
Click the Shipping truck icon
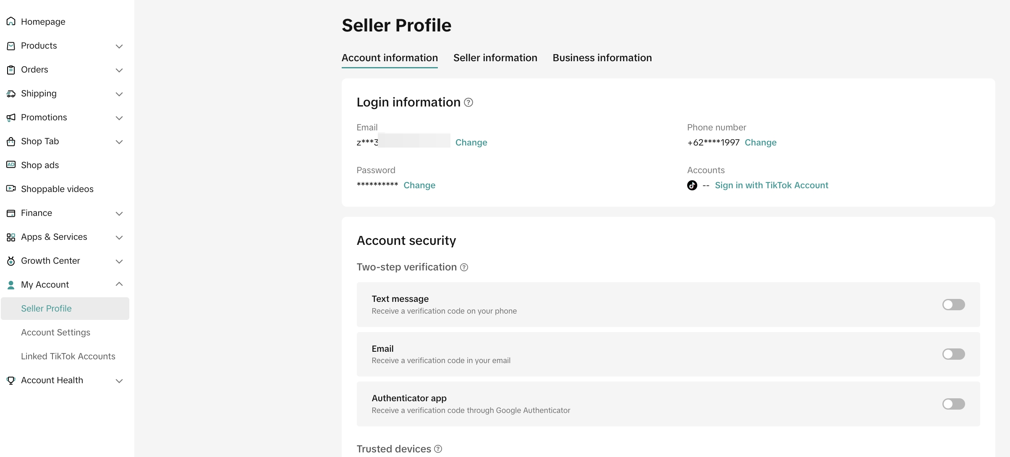[x=11, y=93]
